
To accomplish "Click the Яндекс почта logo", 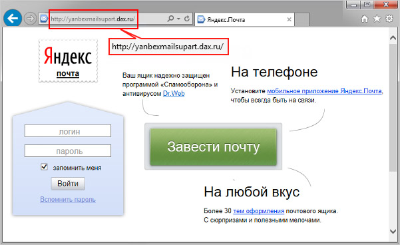I will pyautogui.click(x=68, y=61).
